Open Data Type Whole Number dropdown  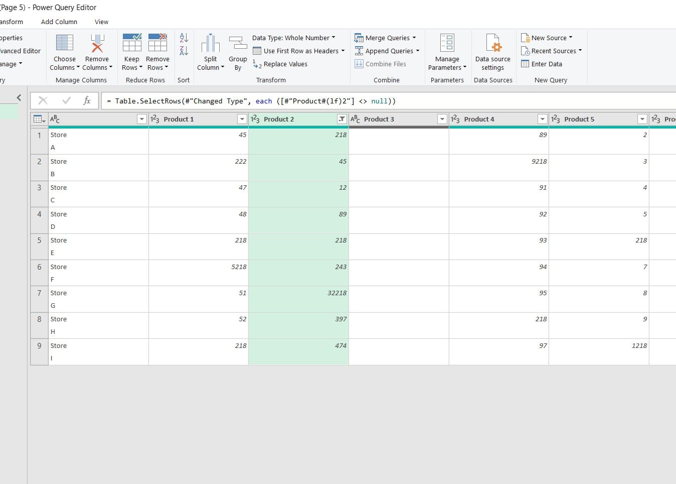(294, 38)
